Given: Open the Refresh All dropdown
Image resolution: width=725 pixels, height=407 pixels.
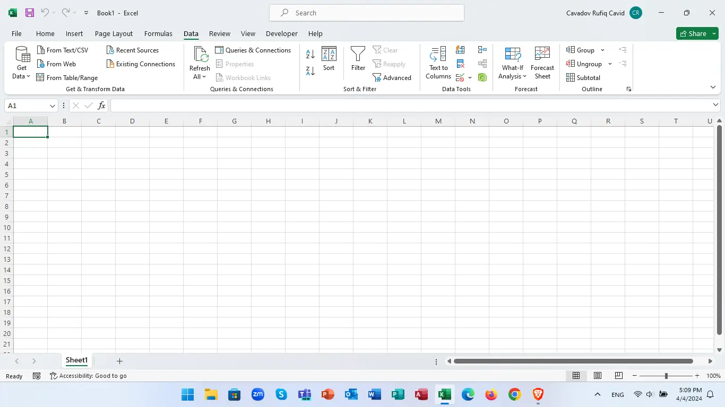Looking at the screenshot, I should point(200,77).
